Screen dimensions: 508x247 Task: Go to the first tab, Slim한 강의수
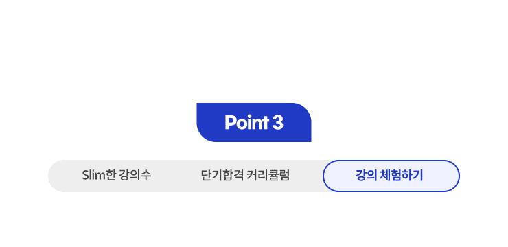pyautogui.click(x=117, y=176)
